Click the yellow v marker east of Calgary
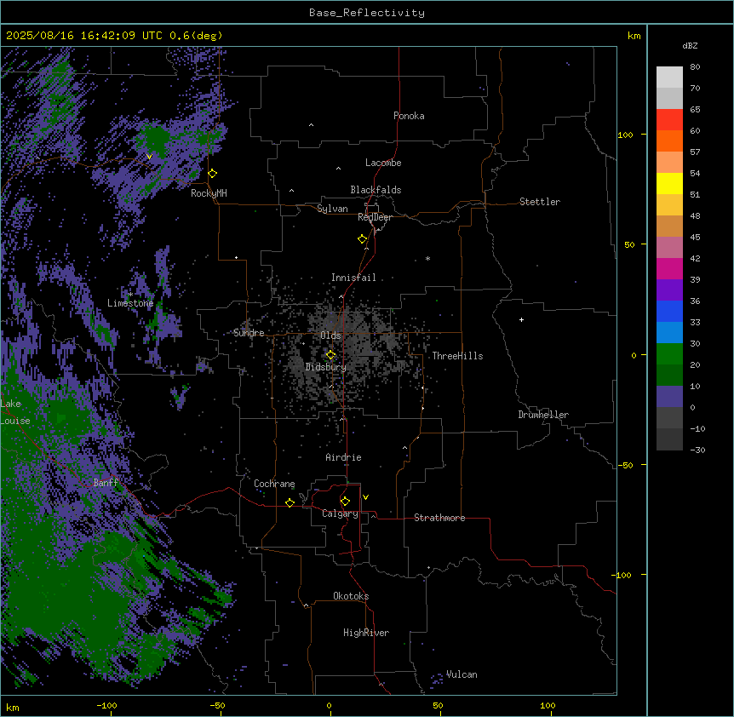The image size is (734, 717). point(365,497)
